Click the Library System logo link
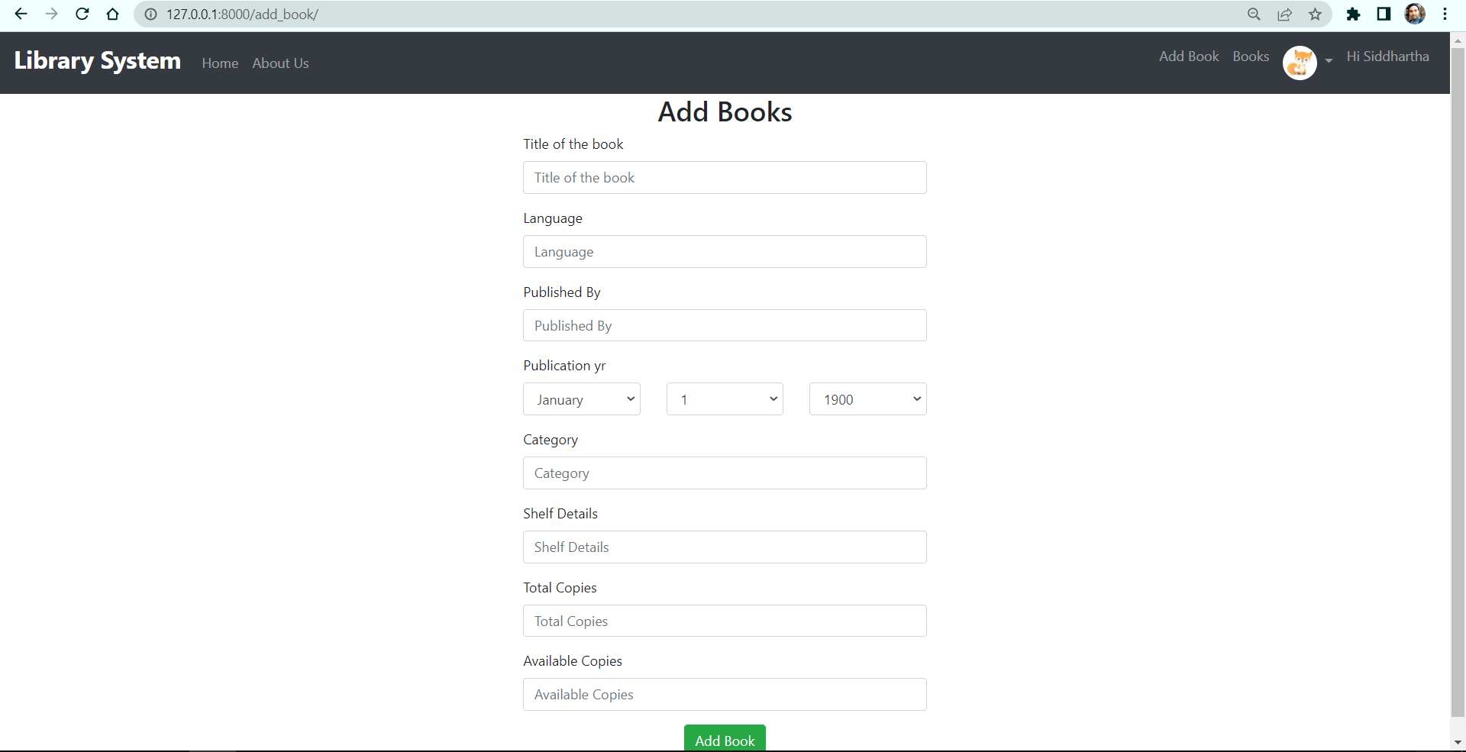This screenshot has width=1466, height=752. click(x=97, y=61)
